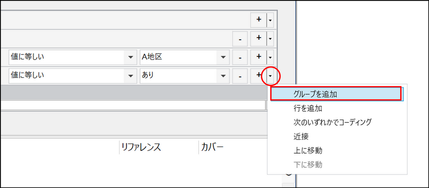Click 上に移動 in the popup menu
Viewport: 429px width, 188px height.
[307, 151]
